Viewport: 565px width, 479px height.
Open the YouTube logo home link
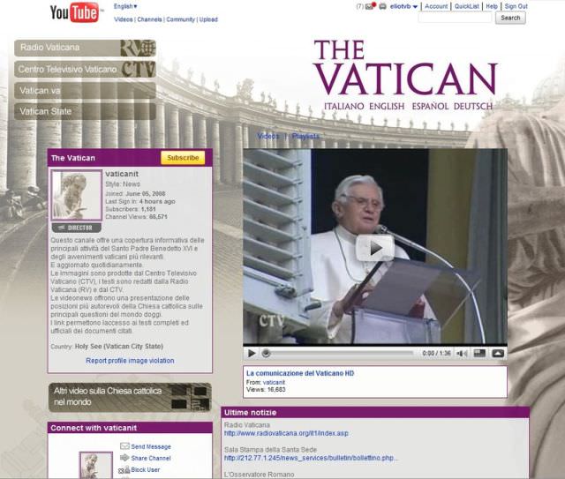[x=74, y=11]
